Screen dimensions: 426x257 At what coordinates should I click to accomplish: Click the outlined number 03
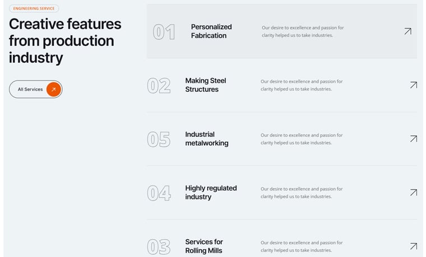(x=159, y=246)
